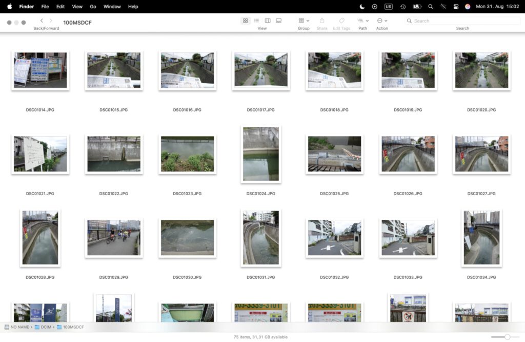Select thumbnail DSC01017.JPG
Screen dimensions: 525x342
(x=261, y=69)
